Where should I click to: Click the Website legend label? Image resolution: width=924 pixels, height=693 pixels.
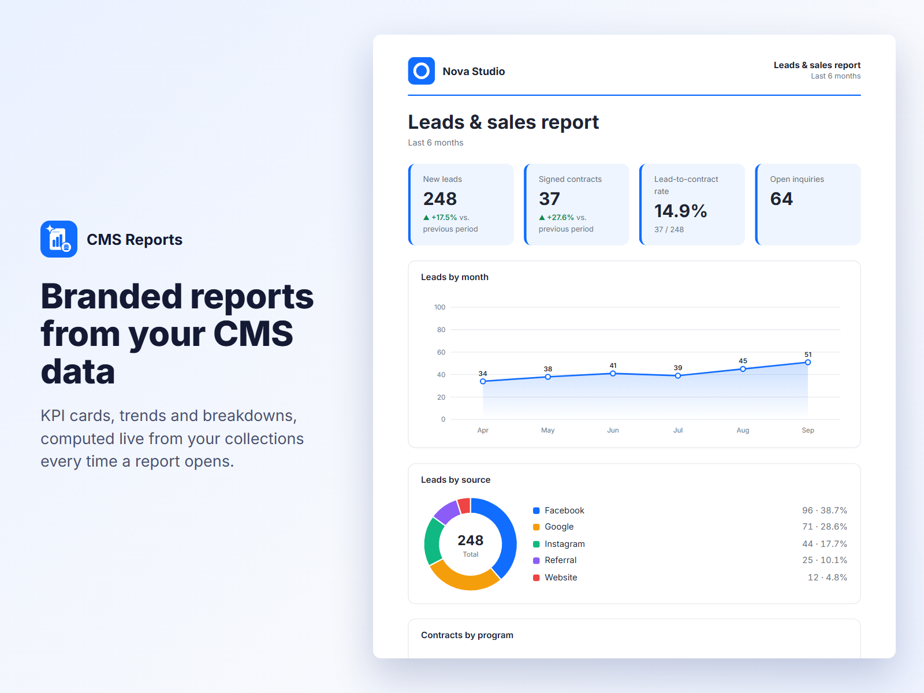(x=561, y=577)
